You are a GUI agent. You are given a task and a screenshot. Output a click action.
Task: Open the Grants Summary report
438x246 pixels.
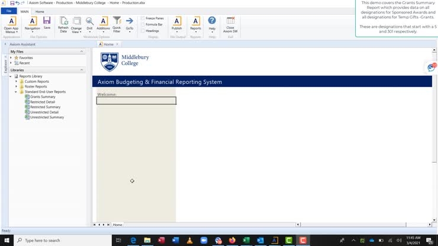[43, 97]
